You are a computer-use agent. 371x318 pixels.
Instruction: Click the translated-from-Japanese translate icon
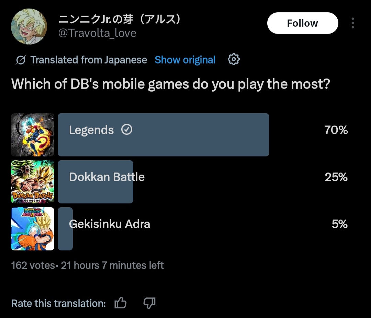(21, 60)
